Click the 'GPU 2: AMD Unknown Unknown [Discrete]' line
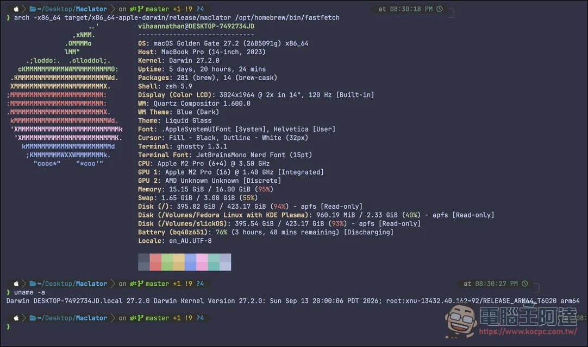 (210, 181)
